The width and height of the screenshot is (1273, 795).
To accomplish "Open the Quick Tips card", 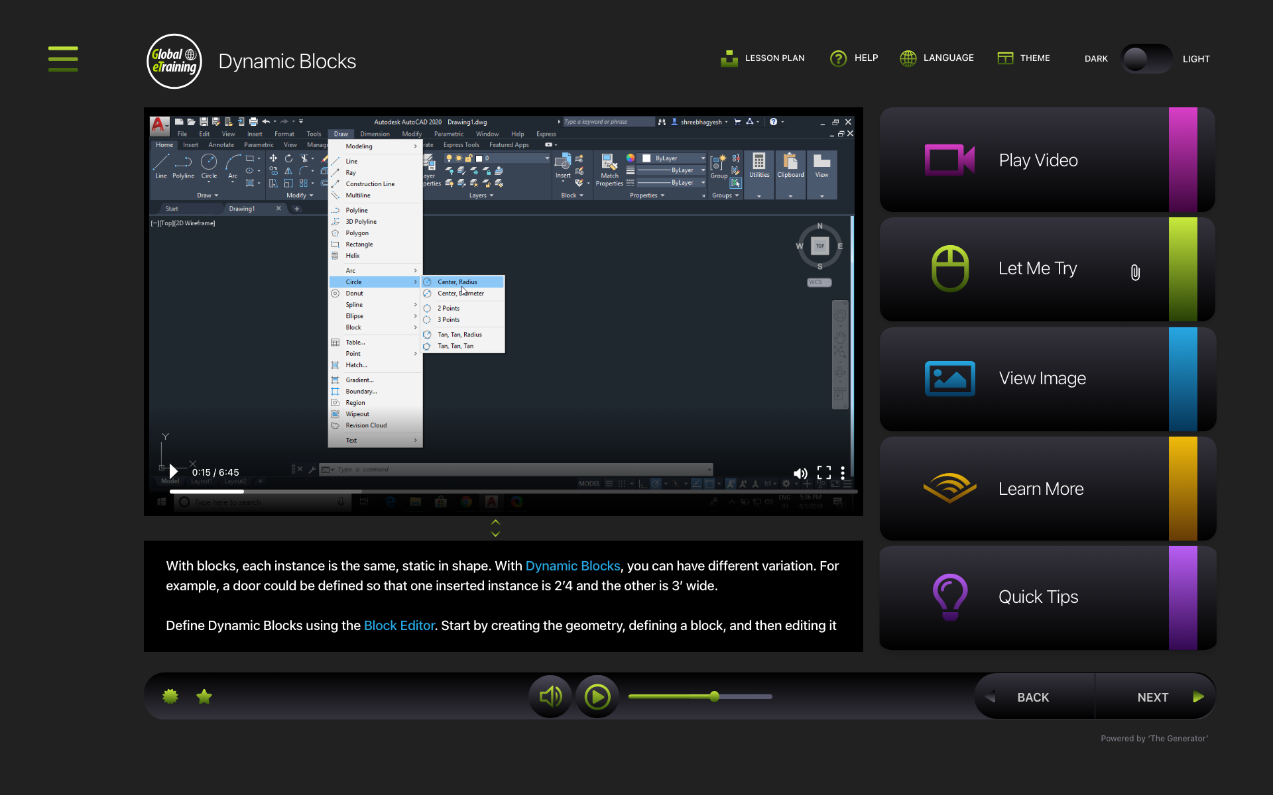I will click(1048, 598).
